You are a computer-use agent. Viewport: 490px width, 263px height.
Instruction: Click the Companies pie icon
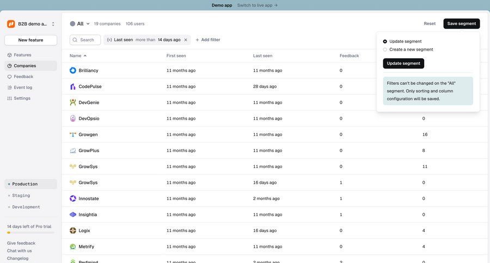click(9, 66)
